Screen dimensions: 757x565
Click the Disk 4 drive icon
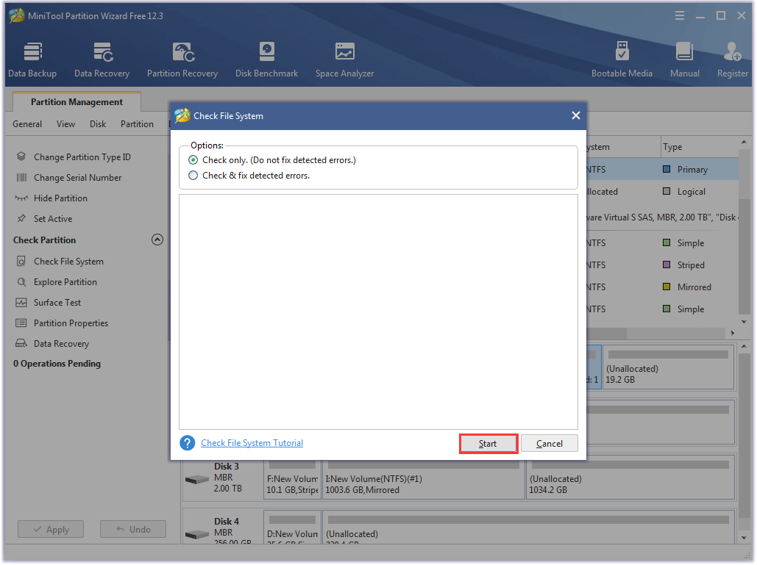click(x=197, y=535)
